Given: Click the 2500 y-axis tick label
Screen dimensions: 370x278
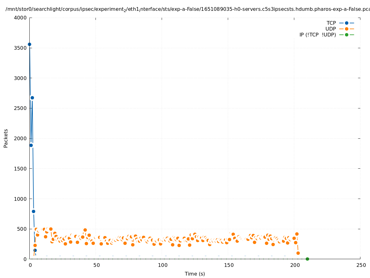Looking at the screenshot, I should pos(20,108).
